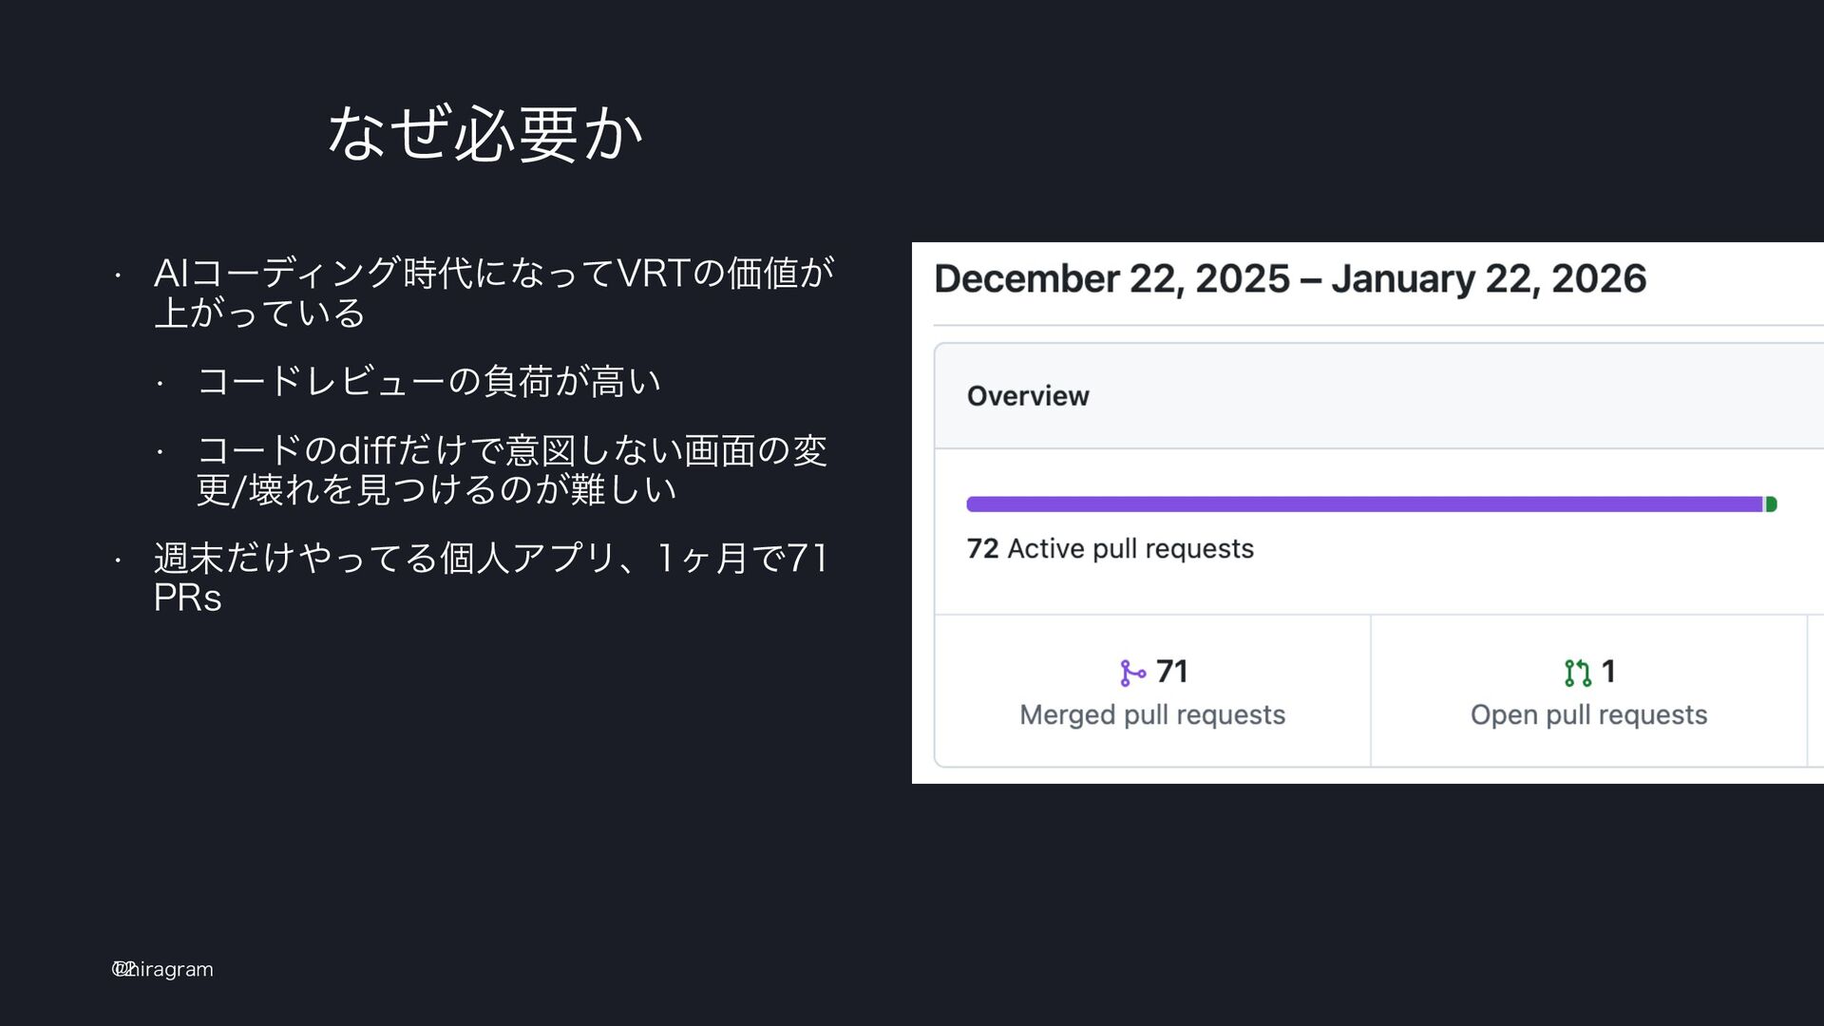Click the 'Overview' panel header
Screen dimensions: 1824x1026
[x=1028, y=396]
